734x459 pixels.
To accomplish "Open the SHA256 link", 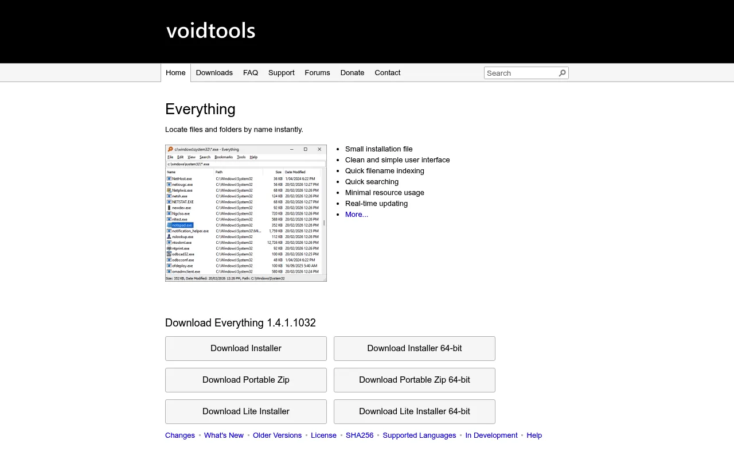I will 360,435.
